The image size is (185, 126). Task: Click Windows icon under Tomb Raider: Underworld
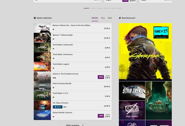[x=53, y=49]
